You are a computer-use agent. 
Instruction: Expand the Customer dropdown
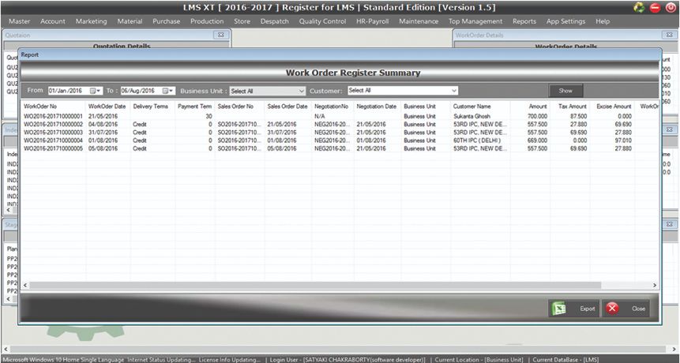pyautogui.click(x=453, y=91)
